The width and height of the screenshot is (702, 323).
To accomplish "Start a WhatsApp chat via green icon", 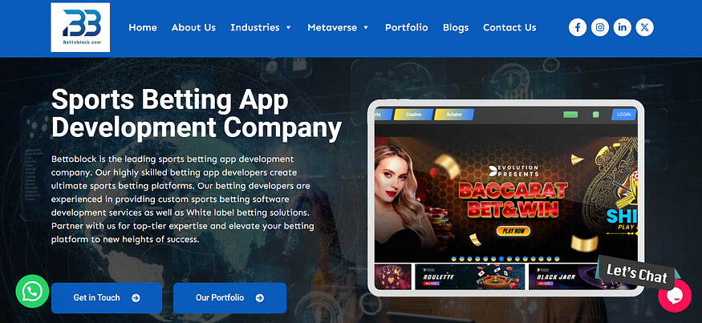I will (x=32, y=291).
